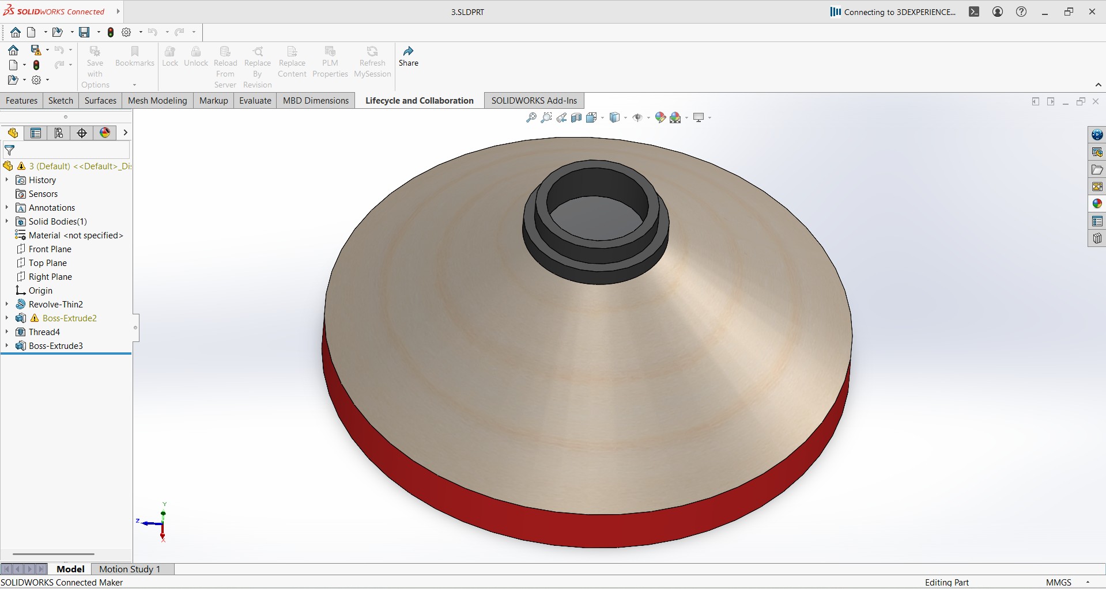
Task: Switch to Motion Study 1 tab
Action: [130, 569]
